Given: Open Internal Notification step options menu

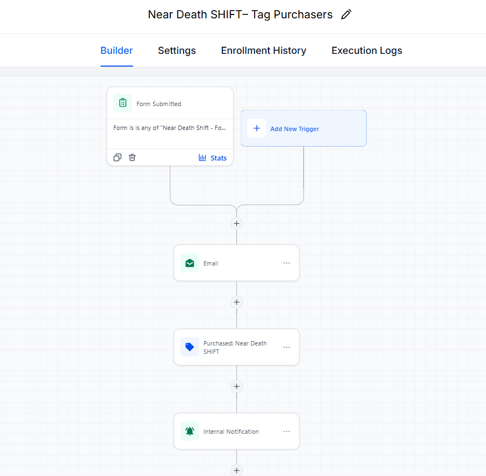Looking at the screenshot, I should click(287, 432).
